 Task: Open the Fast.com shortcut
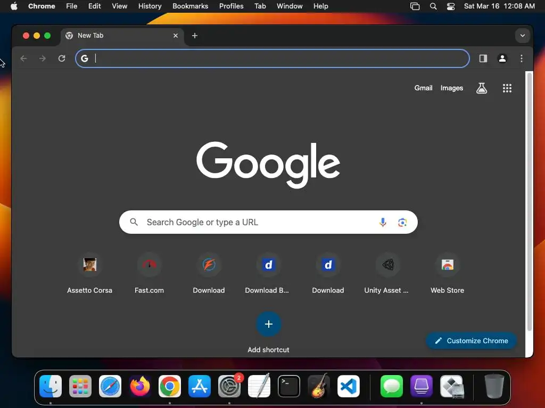[x=150, y=274]
